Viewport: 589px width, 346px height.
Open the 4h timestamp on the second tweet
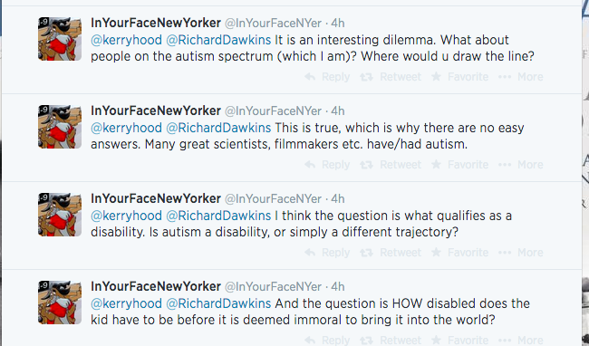coord(338,111)
